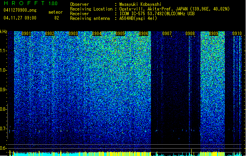Viewport: 246px width, 156px height.
Task: Click the date stamp 04.11.27 09:00
Action: (x=20, y=18)
